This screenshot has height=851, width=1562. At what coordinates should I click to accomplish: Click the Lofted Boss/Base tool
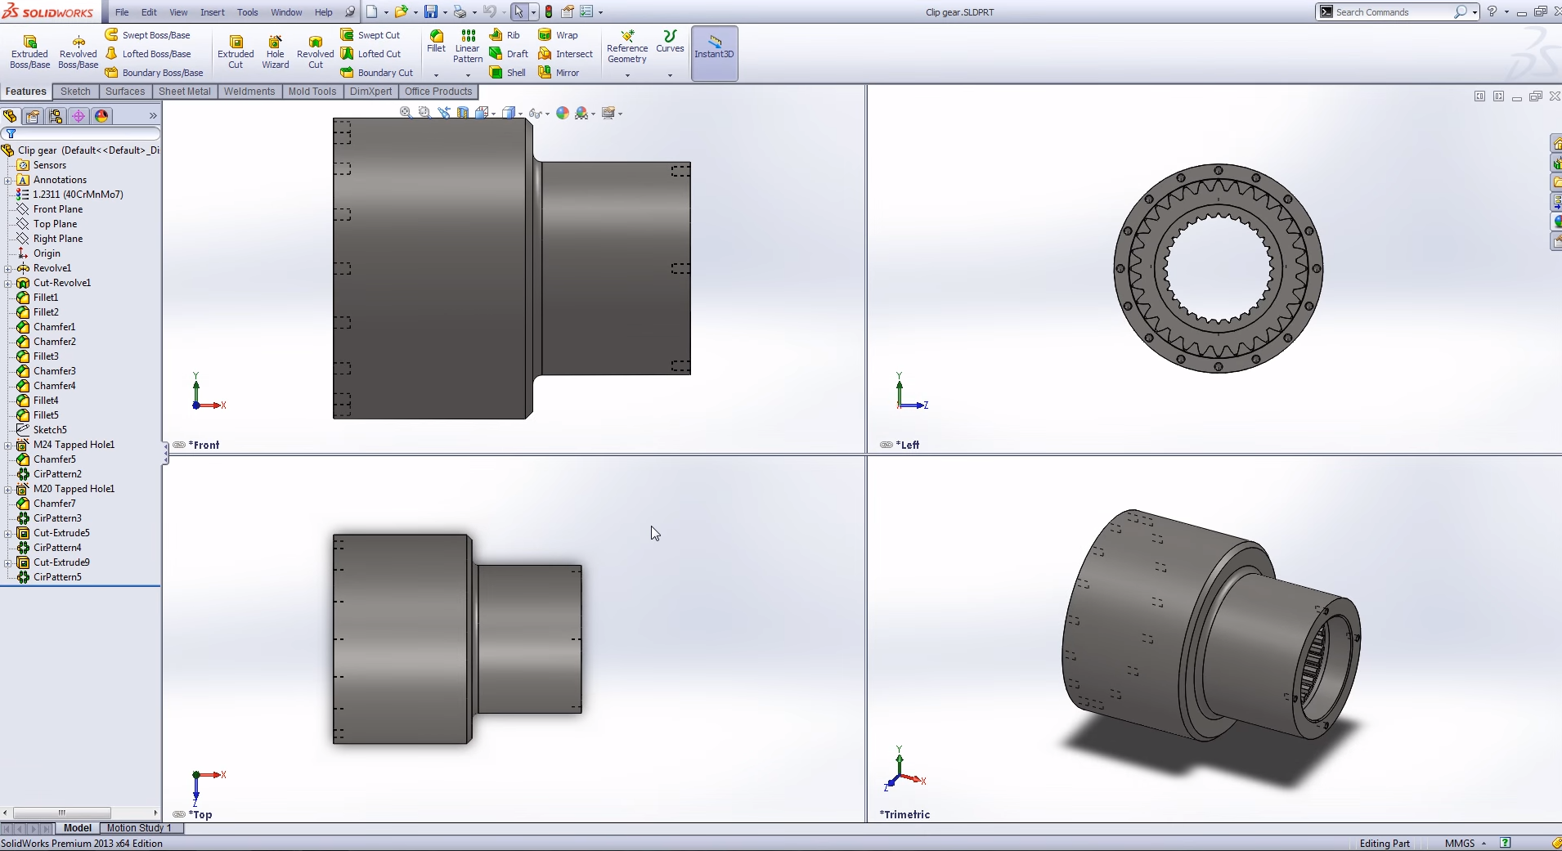[148, 54]
